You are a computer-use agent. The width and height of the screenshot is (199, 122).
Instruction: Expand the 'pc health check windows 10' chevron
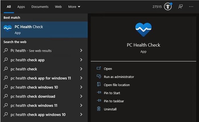pyautogui.click(x=81, y=87)
